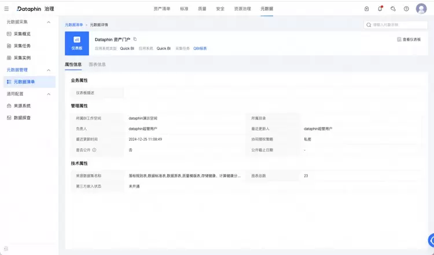Click the user avatar in top bar

click(x=421, y=9)
